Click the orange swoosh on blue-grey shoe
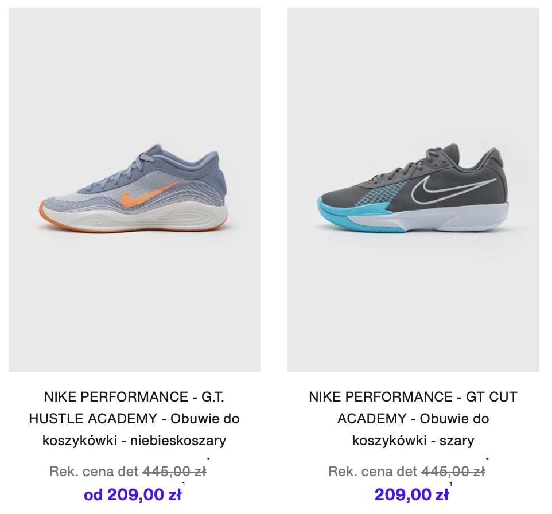Image resolution: width=552 pixels, height=514 pixels. coord(149,198)
